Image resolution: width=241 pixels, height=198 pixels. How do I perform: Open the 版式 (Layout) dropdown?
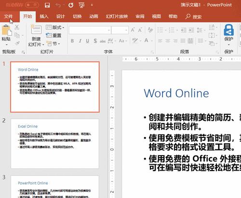55,27
